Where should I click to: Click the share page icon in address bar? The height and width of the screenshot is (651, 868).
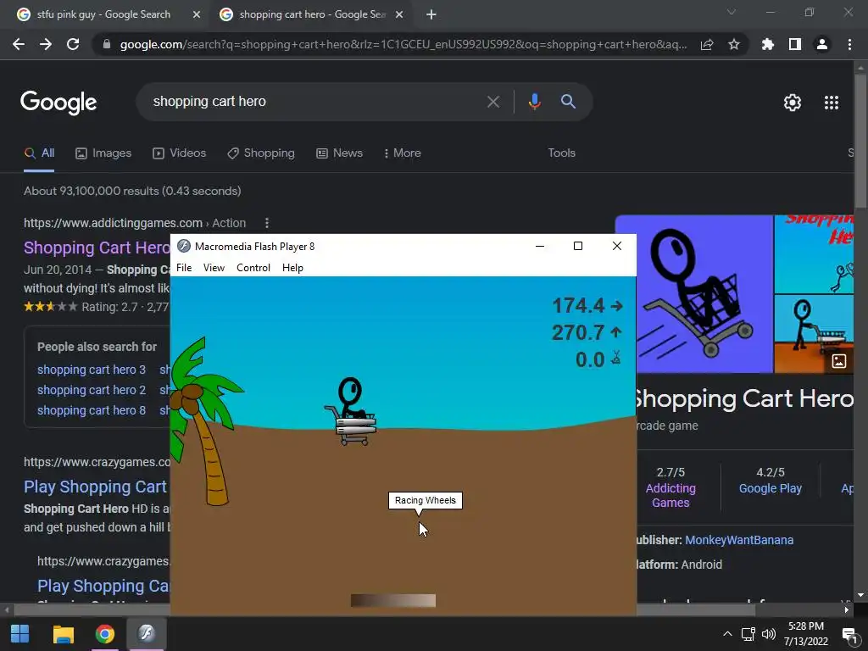(x=707, y=44)
